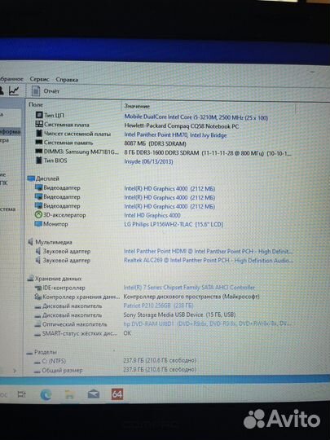Select the Sony Storage Media USB Device value
Viewport: 330px width, 440px height.
coord(179,315)
